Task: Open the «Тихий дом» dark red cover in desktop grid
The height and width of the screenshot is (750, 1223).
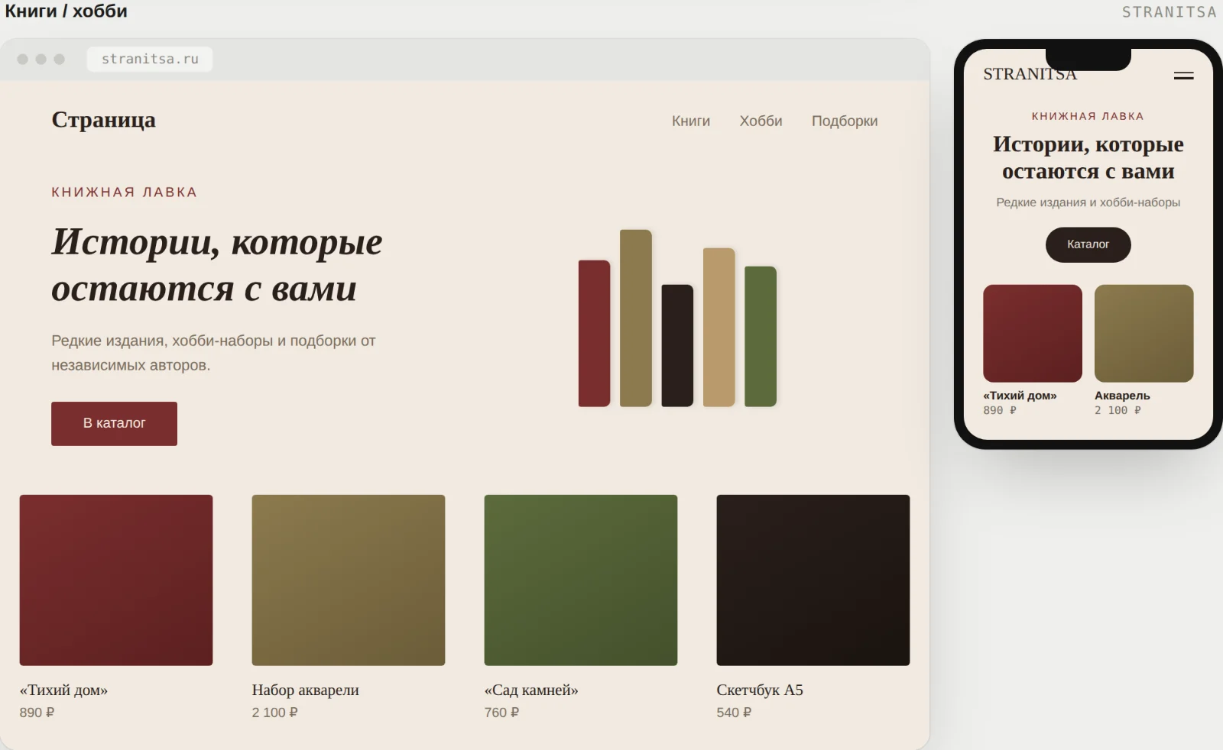Action: click(116, 580)
